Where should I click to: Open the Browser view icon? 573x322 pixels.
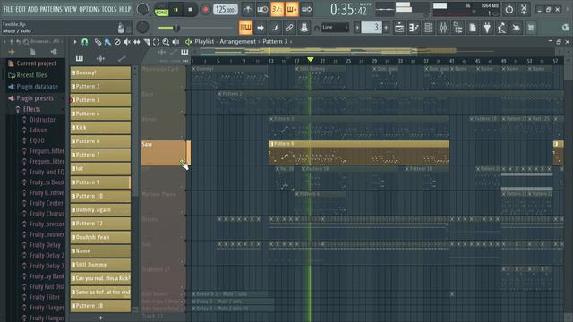(x=458, y=28)
